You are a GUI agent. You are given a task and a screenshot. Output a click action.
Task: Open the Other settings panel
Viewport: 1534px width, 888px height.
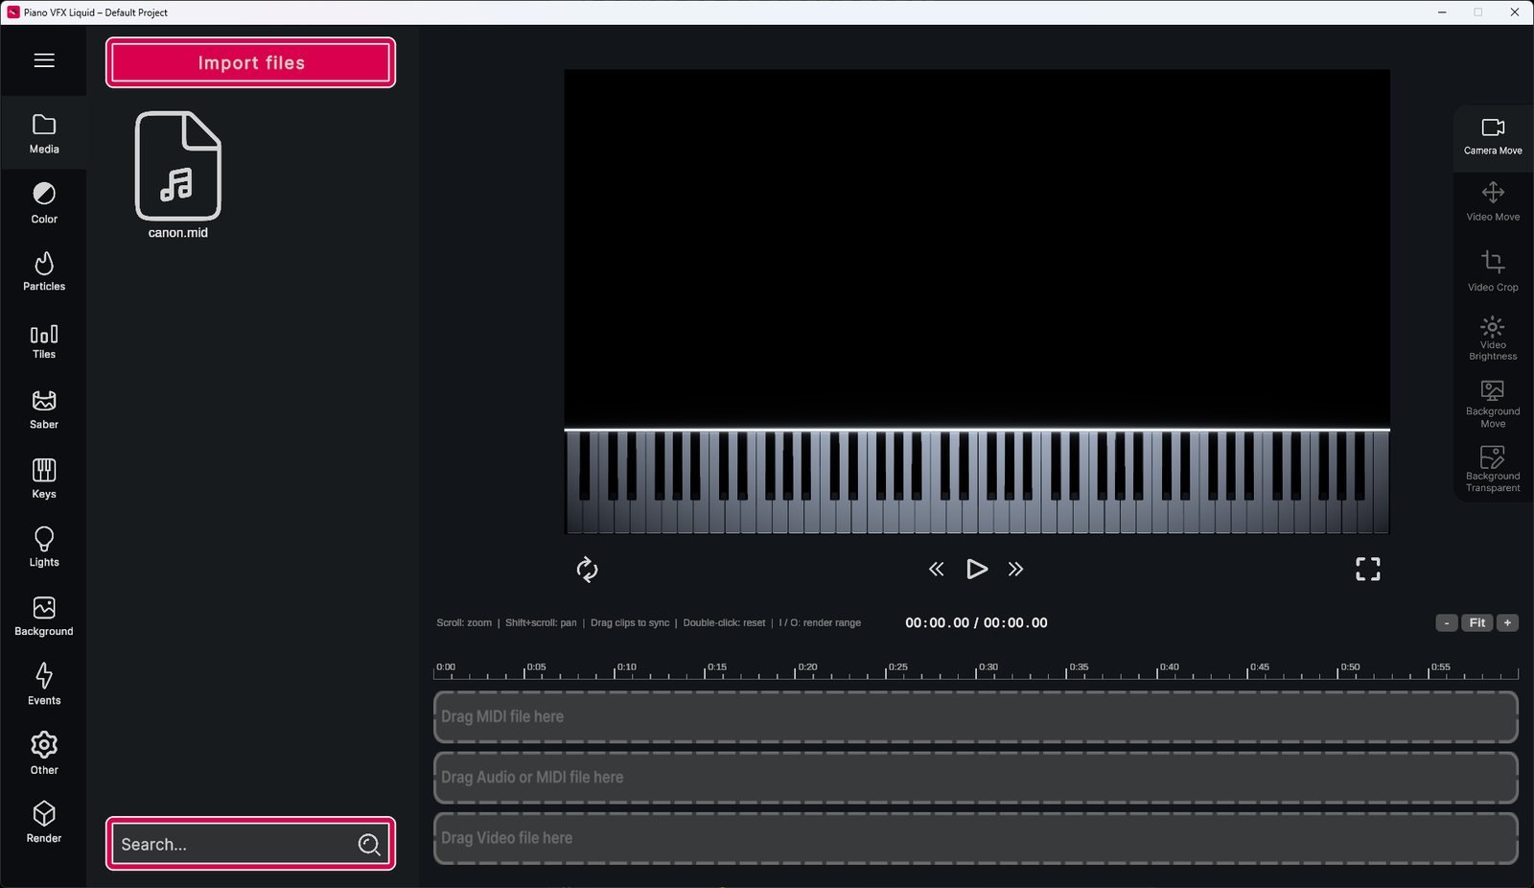click(x=44, y=754)
